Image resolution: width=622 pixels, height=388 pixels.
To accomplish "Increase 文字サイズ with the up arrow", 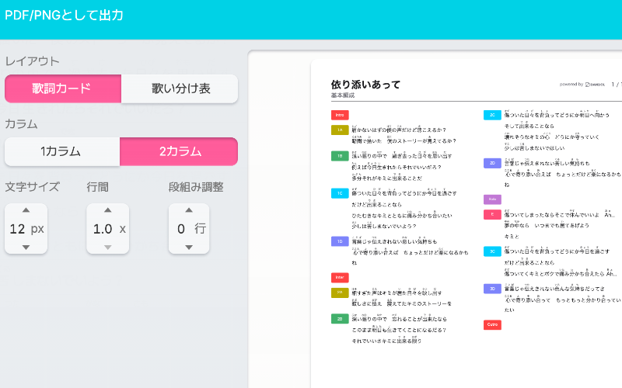I will (26, 210).
